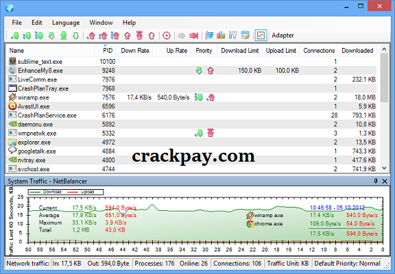Click the process list scroll-down arrow
The image size is (395, 274).
(384, 168)
